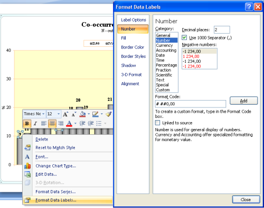Toggle Use 1000 Separator checkbox
This screenshot has height=208, width=264.
click(x=184, y=37)
